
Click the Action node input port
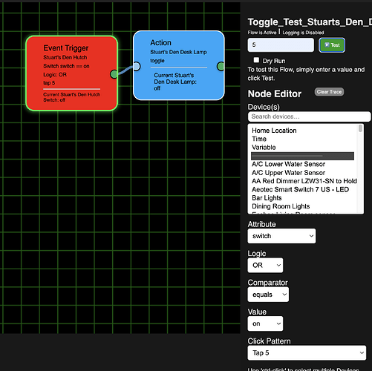click(x=137, y=66)
